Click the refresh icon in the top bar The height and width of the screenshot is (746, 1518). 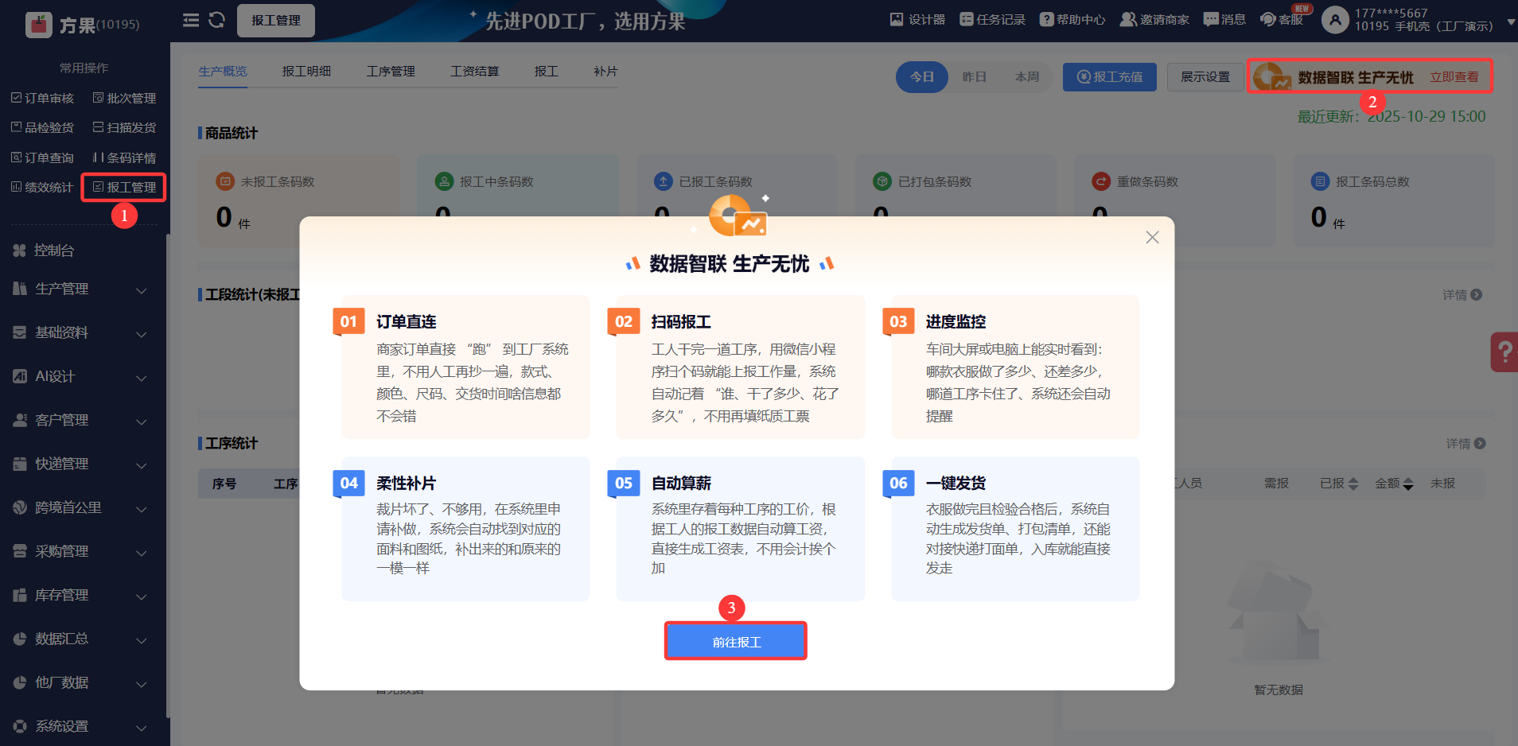pyautogui.click(x=217, y=20)
